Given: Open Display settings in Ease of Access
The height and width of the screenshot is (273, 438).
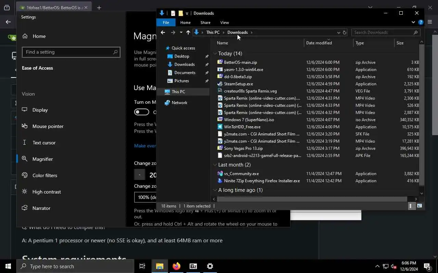Looking at the screenshot, I should [x=40, y=110].
